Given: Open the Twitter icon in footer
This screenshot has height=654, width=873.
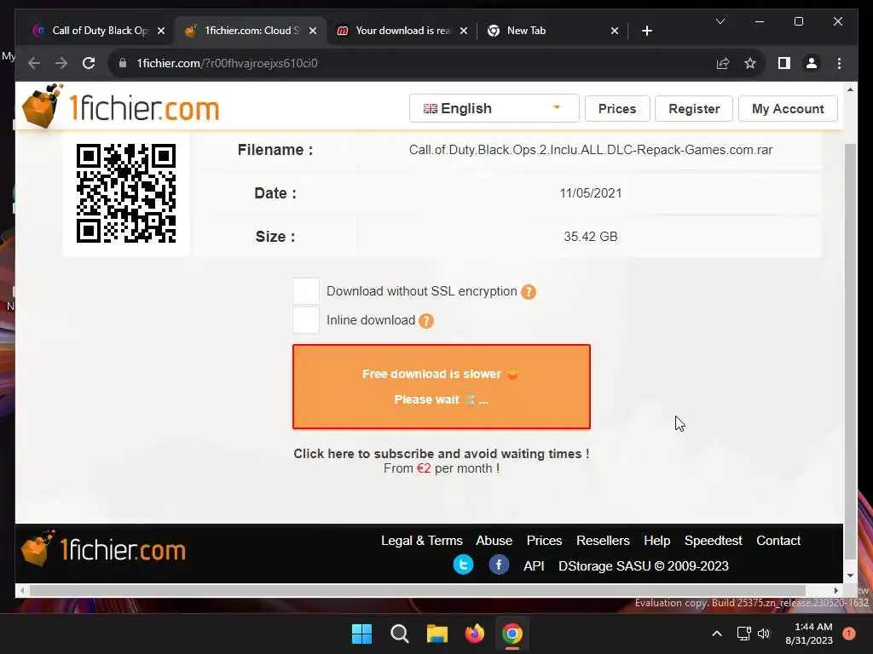Looking at the screenshot, I should (x=463, y=565).
